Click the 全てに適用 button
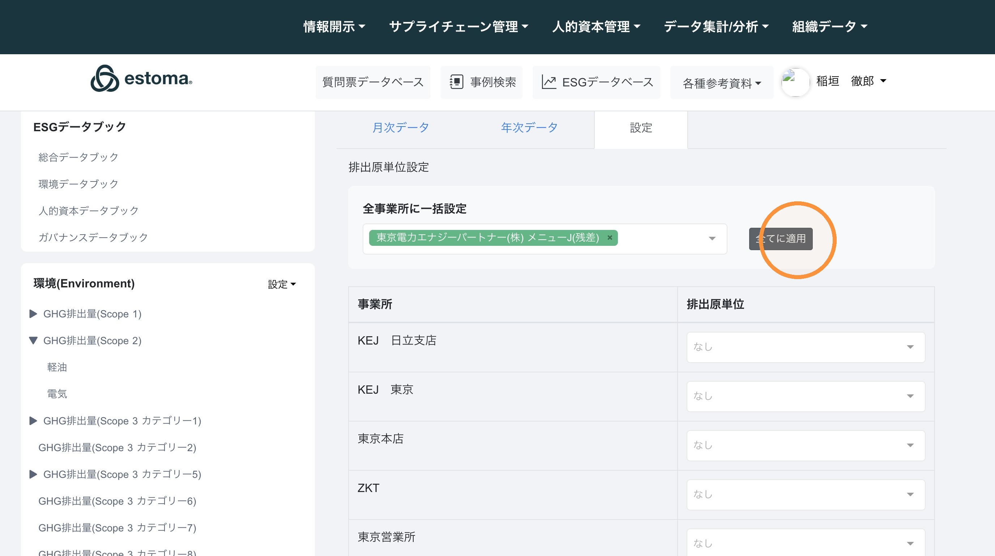 tap(781, 239)
